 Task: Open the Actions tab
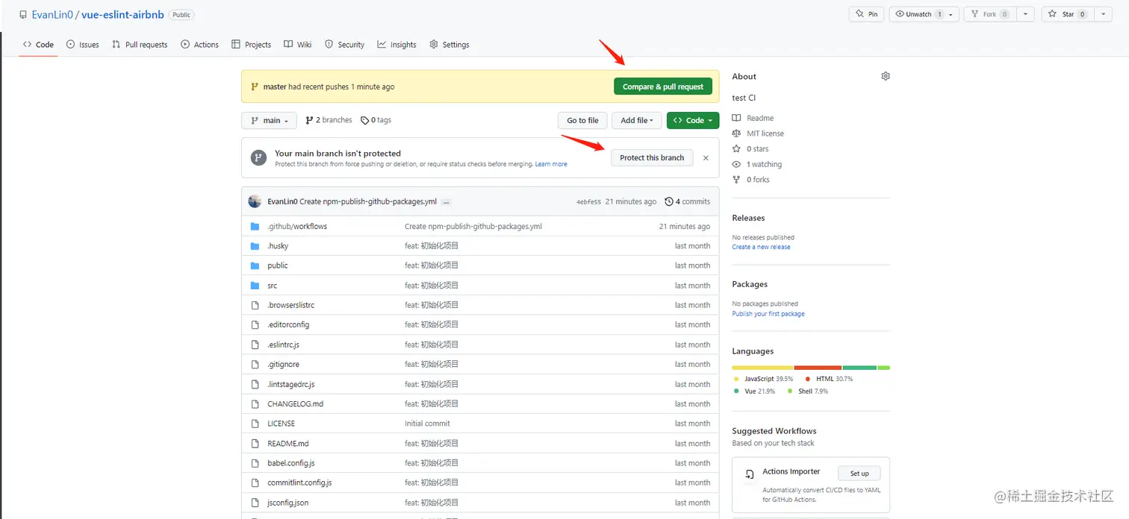pyautogui.click(x=199, y=45)
